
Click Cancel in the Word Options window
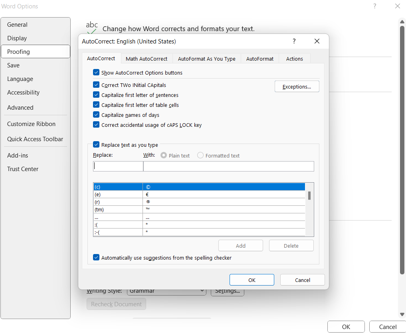(388, 327)
